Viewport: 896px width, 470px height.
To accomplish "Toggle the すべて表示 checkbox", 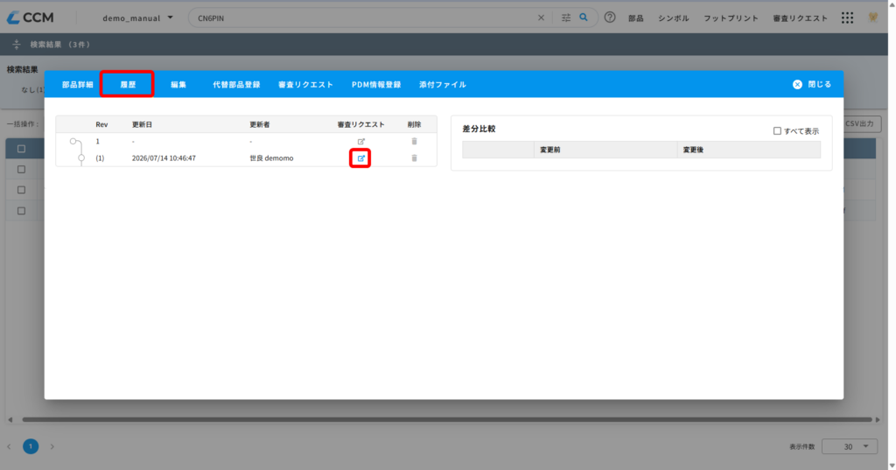I will [777, 131].
